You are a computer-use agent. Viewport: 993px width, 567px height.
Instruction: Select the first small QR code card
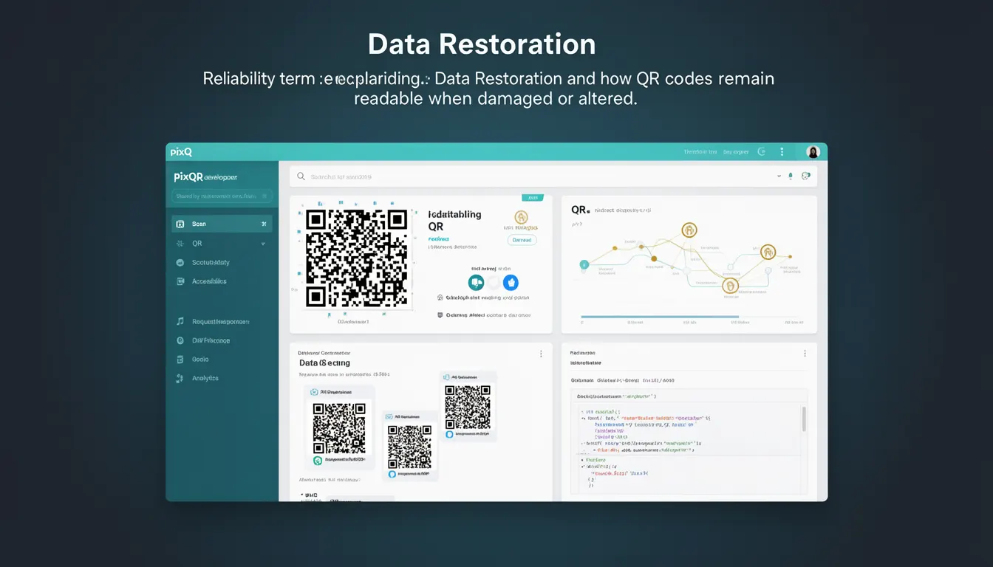(x=339, y=427)
